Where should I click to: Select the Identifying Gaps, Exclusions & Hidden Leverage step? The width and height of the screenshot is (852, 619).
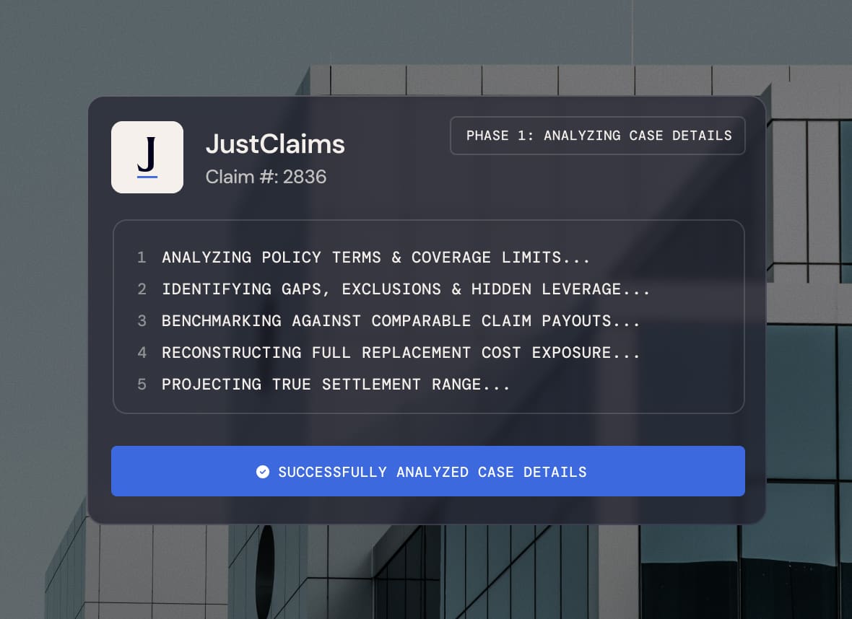pyautogui.click(x=406, y=289)
